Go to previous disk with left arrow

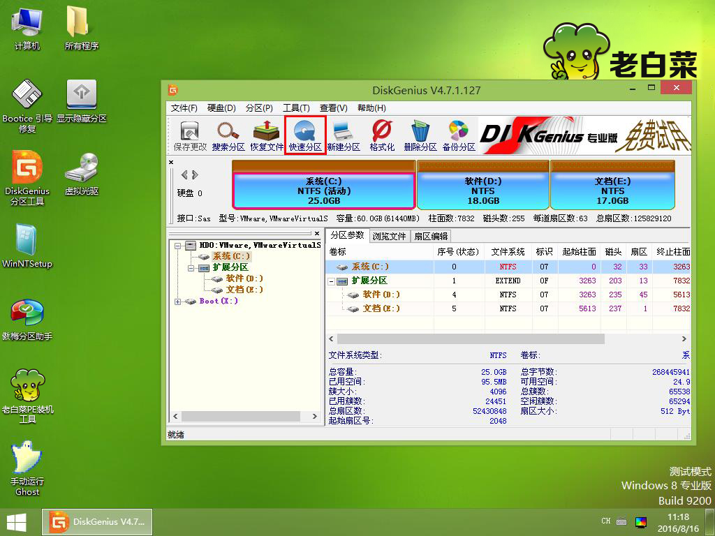coord(184,174)
